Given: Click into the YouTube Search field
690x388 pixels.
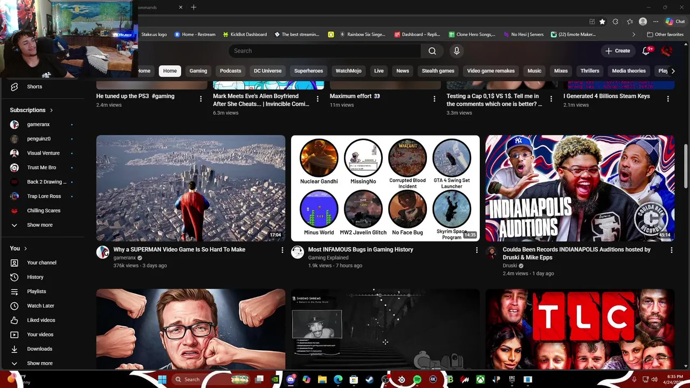Looking at the screenshot, I should click(x=325, y=51).
